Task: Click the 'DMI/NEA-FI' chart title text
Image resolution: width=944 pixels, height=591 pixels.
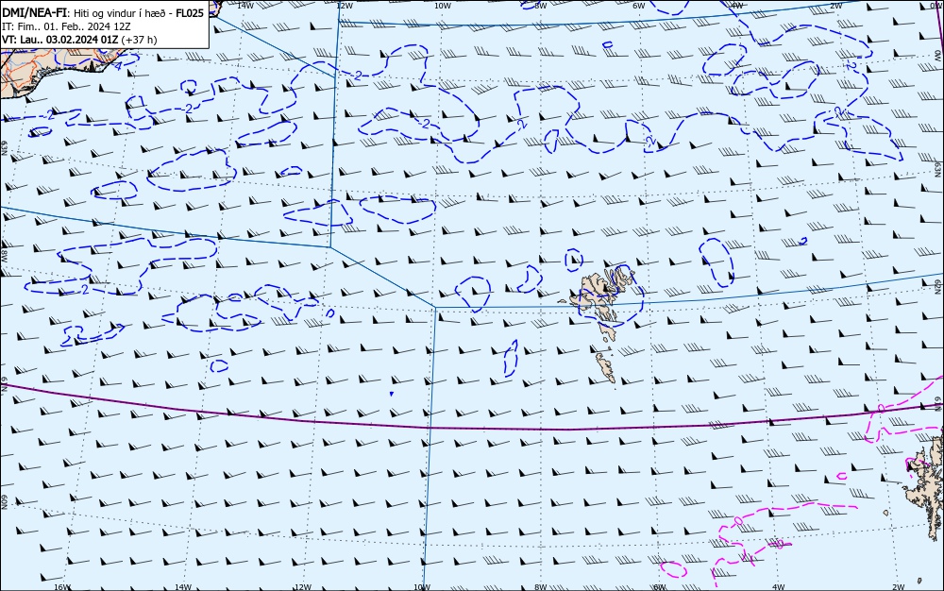Action: 33,13
